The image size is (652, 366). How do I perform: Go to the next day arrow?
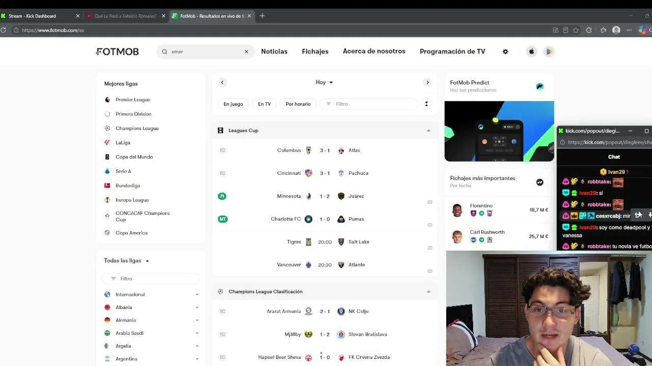pyautogui.click(x=427, y=82)
